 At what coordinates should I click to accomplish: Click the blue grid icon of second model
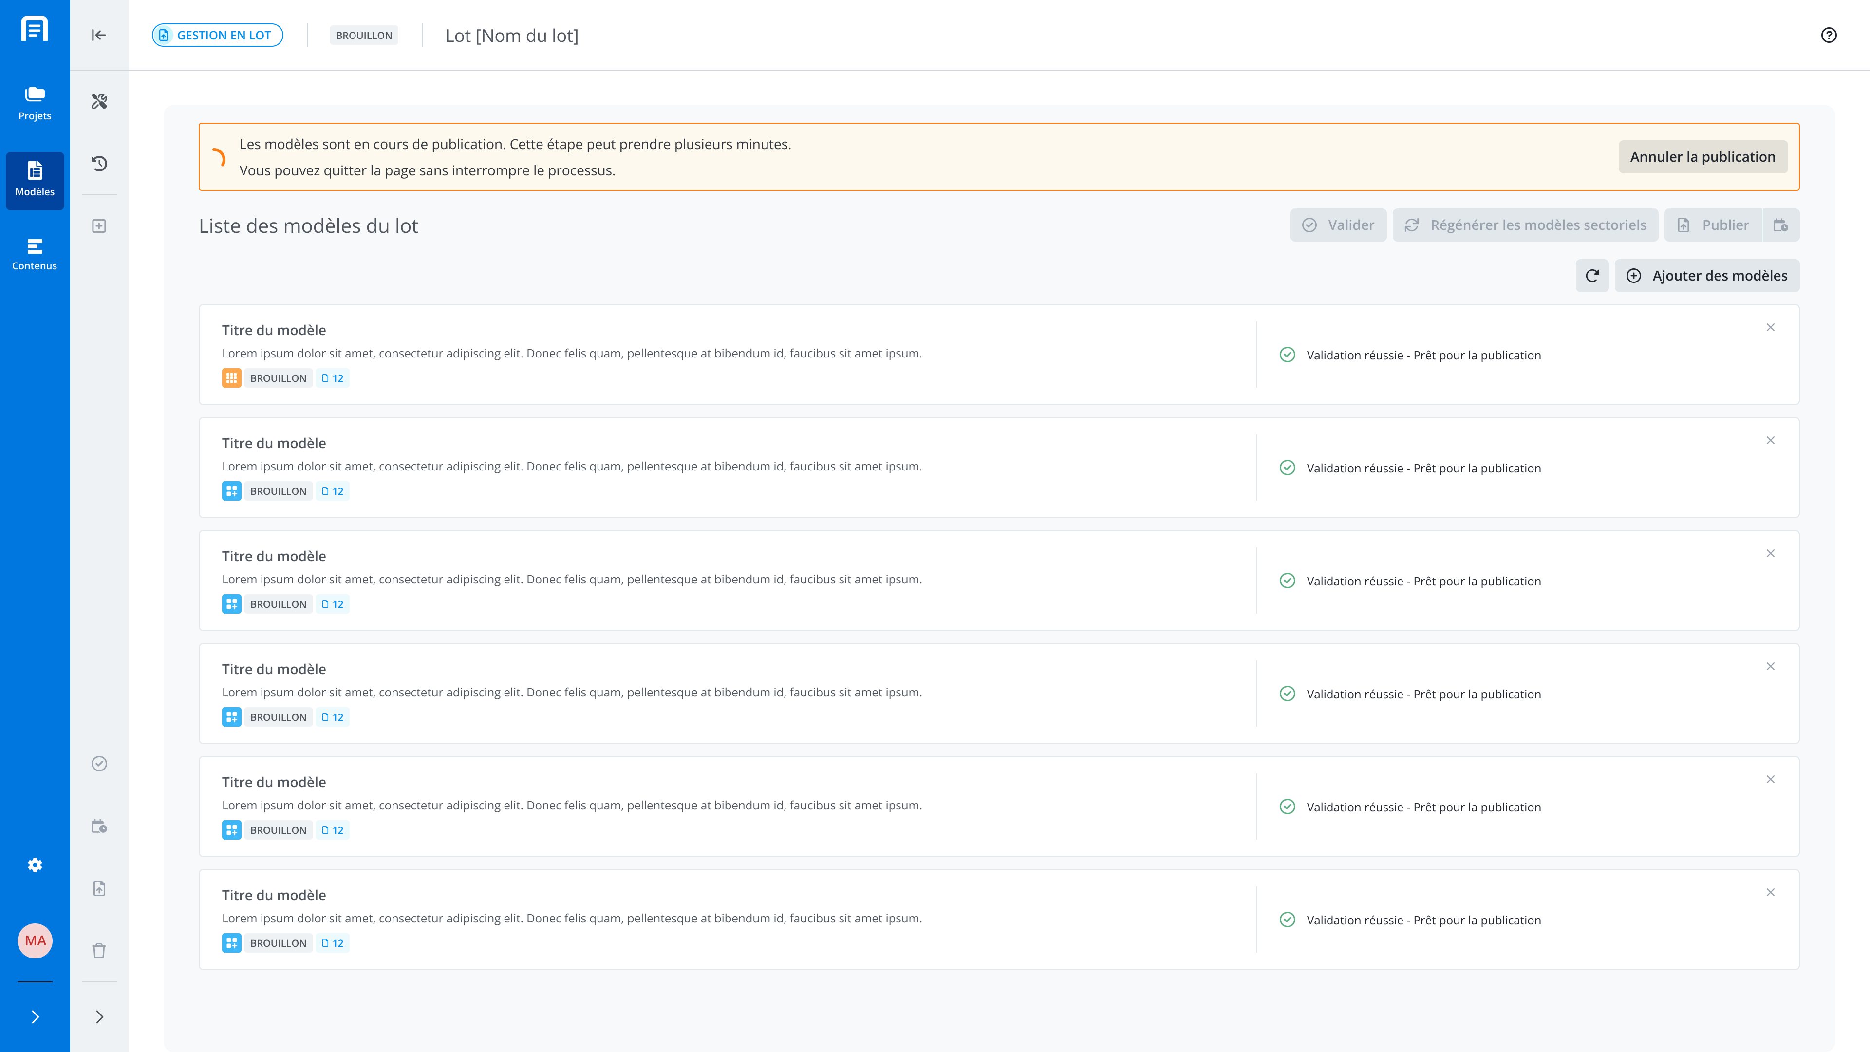[x=232, y=491]
